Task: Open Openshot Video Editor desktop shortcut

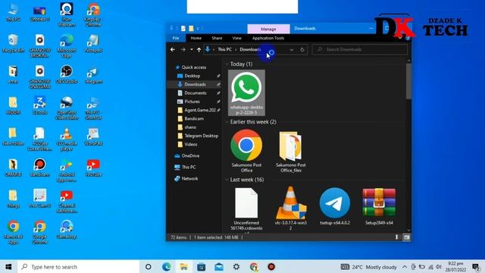Action: (x=67, y=108)
